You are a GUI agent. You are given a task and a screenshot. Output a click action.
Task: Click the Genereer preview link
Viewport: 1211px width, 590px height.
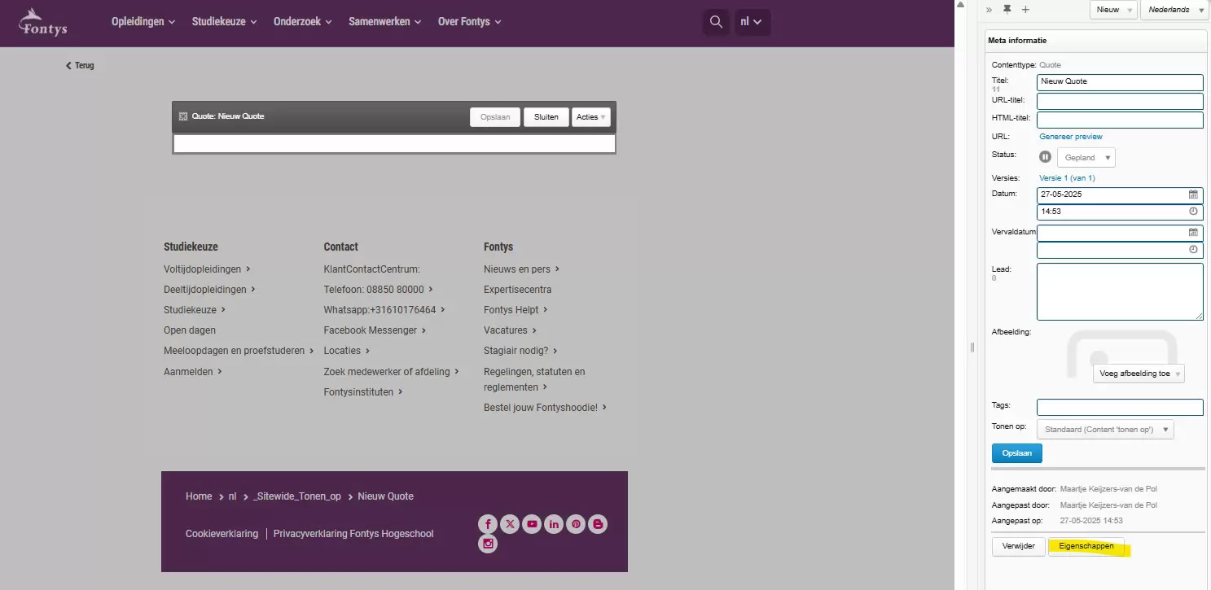click(x=1071, y=137)
